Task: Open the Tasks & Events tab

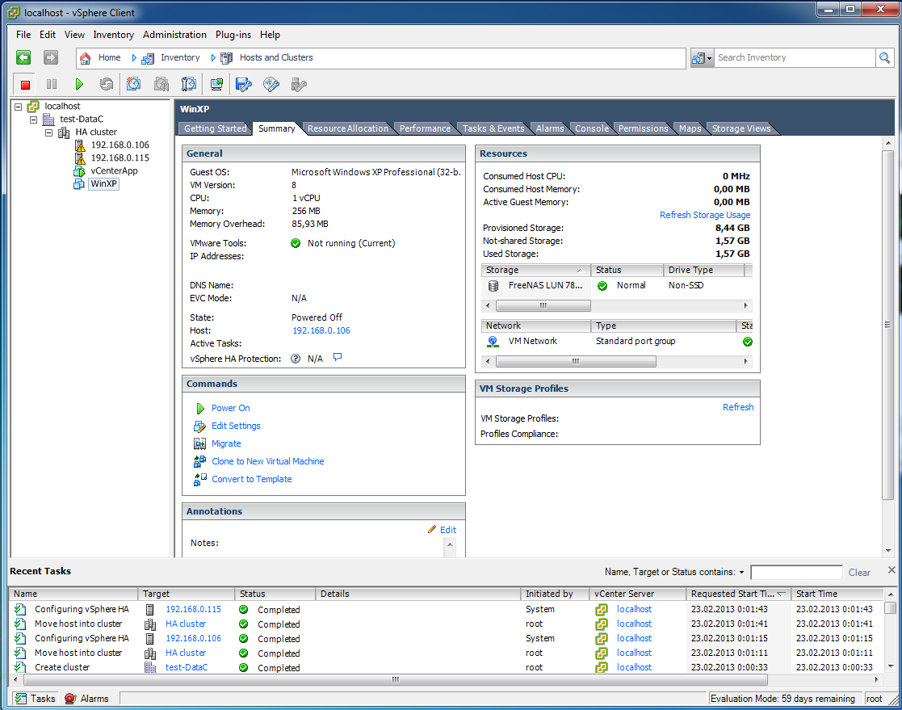Action: [x=493, y=128]
